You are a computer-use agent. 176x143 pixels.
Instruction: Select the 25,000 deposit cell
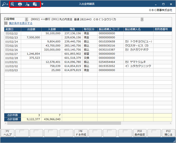[52, 70]
